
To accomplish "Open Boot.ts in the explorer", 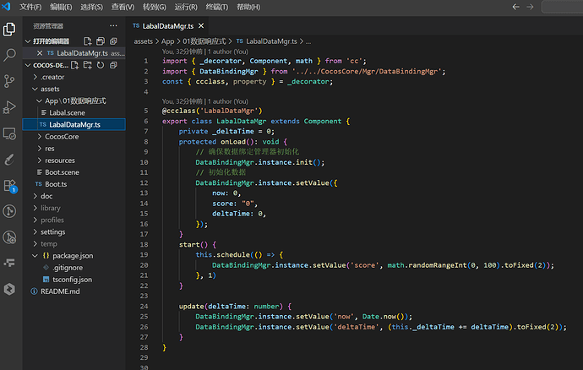I will 56,184.
